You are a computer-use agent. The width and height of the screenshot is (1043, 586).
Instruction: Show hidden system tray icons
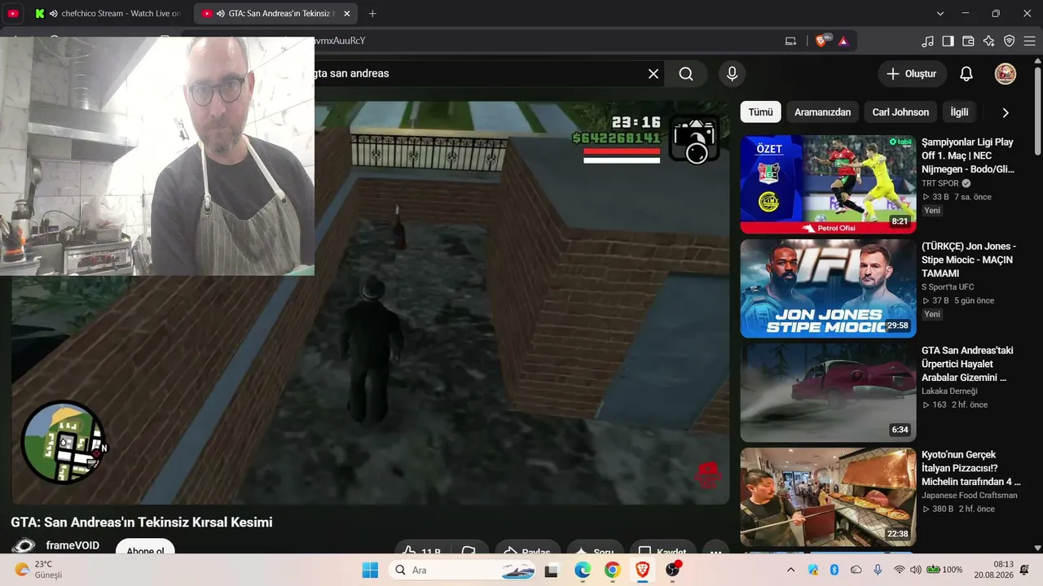790,570
